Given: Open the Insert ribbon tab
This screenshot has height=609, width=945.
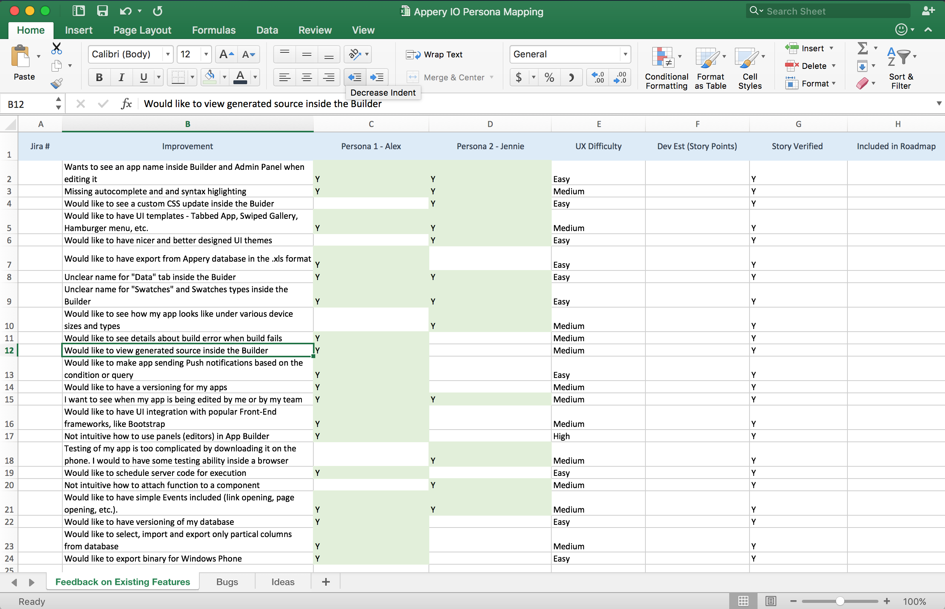Looking at the screenshot, I should 79,30.
